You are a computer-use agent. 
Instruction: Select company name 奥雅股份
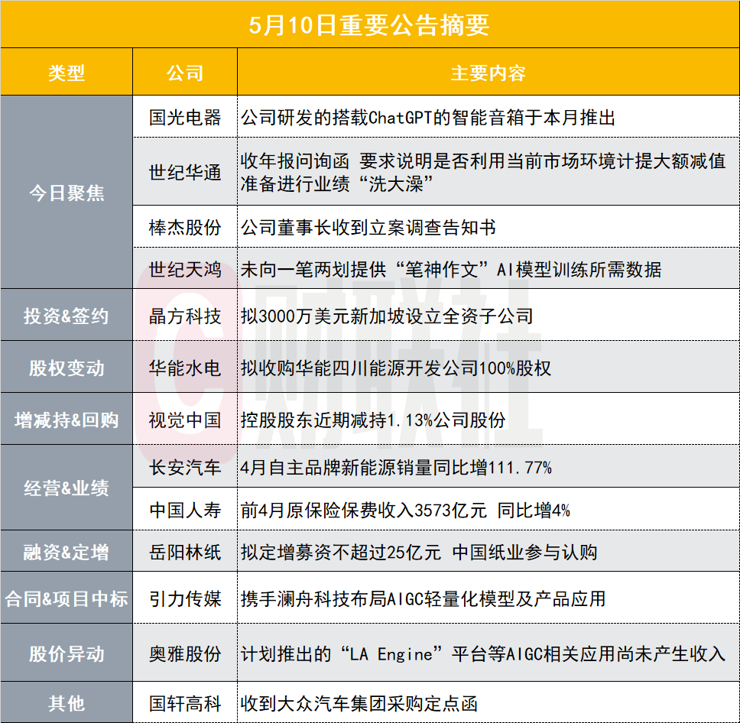coord(185,653)
